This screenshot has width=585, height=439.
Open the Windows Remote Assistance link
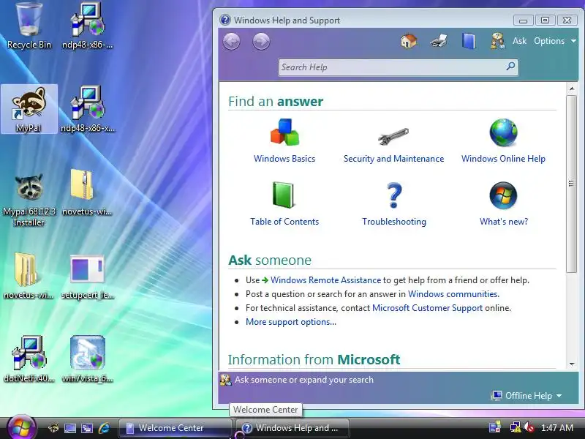pyautogui.click(x=325, y=280)
